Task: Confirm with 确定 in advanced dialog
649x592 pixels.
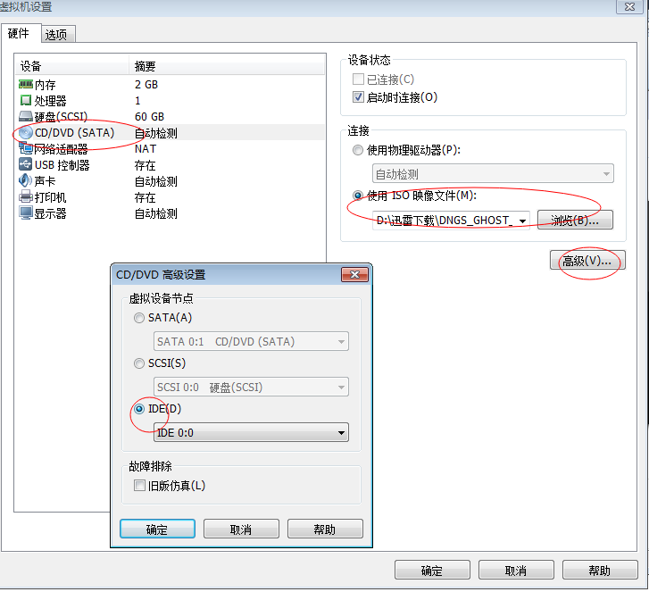Action: [157, 529]
